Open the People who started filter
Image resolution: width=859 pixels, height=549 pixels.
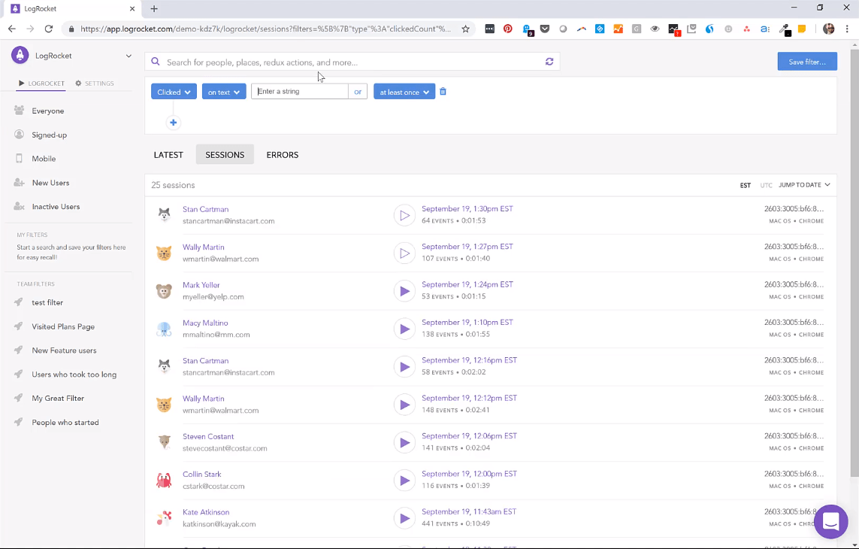[x=65, y=423]
